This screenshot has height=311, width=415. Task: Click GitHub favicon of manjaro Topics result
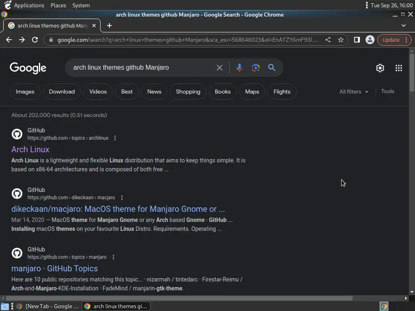[17, 253]
